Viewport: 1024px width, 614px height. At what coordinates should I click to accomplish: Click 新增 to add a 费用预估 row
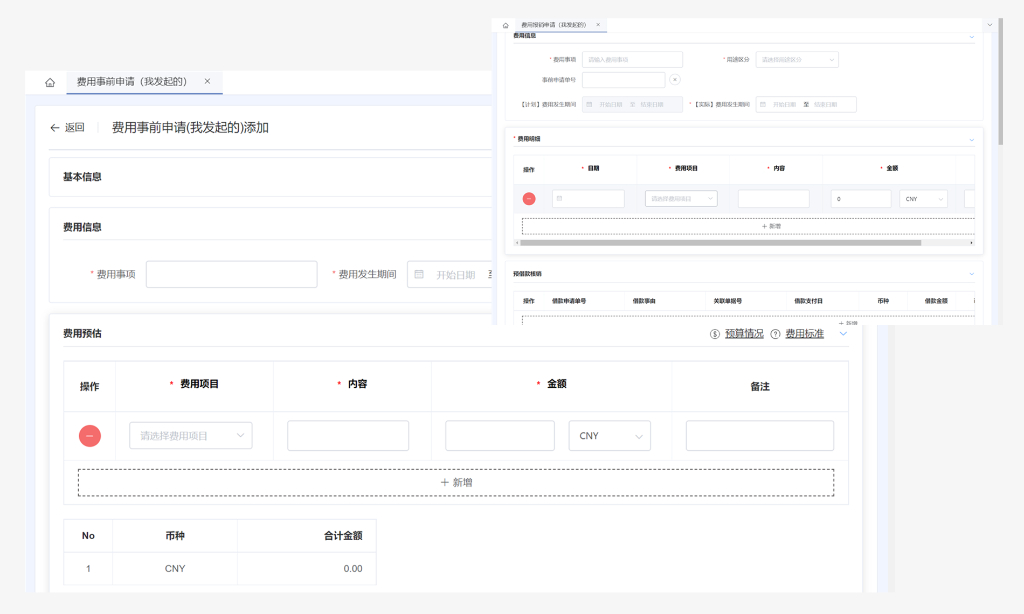[x=456, y=483]
